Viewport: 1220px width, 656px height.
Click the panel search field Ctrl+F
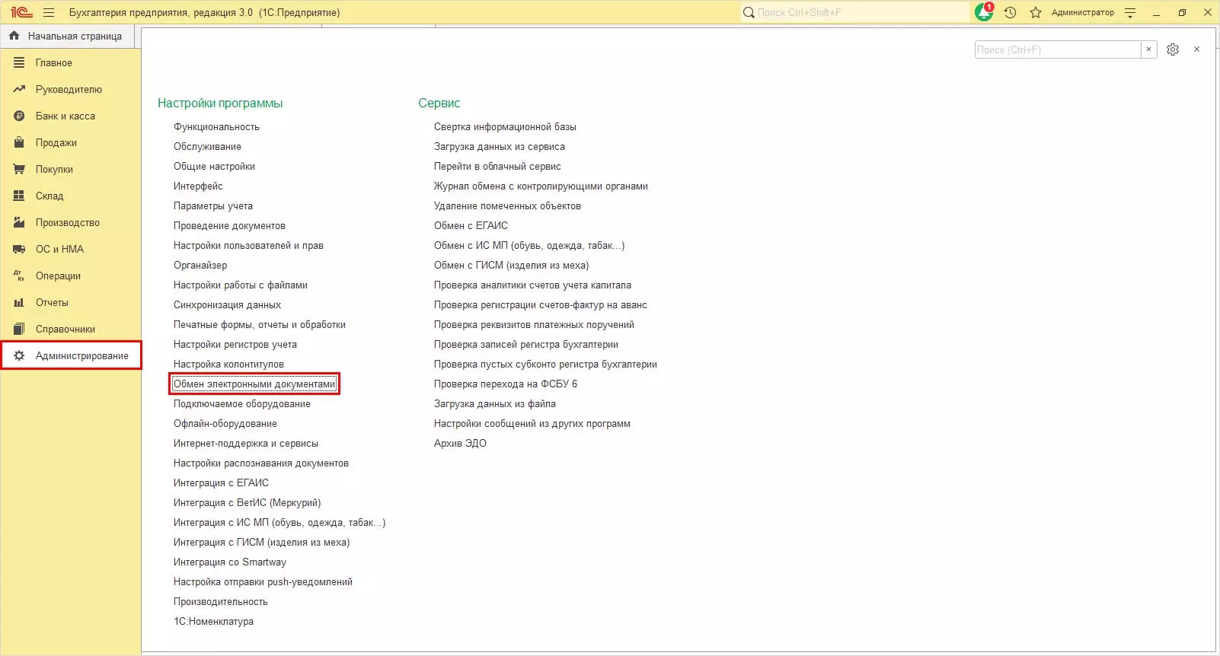(1058, 49)
